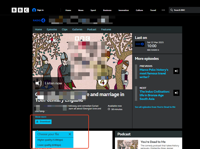Screen dimensions: 200x149
Task: Open Sport in top navigation
Action: [x=93, y=10]
